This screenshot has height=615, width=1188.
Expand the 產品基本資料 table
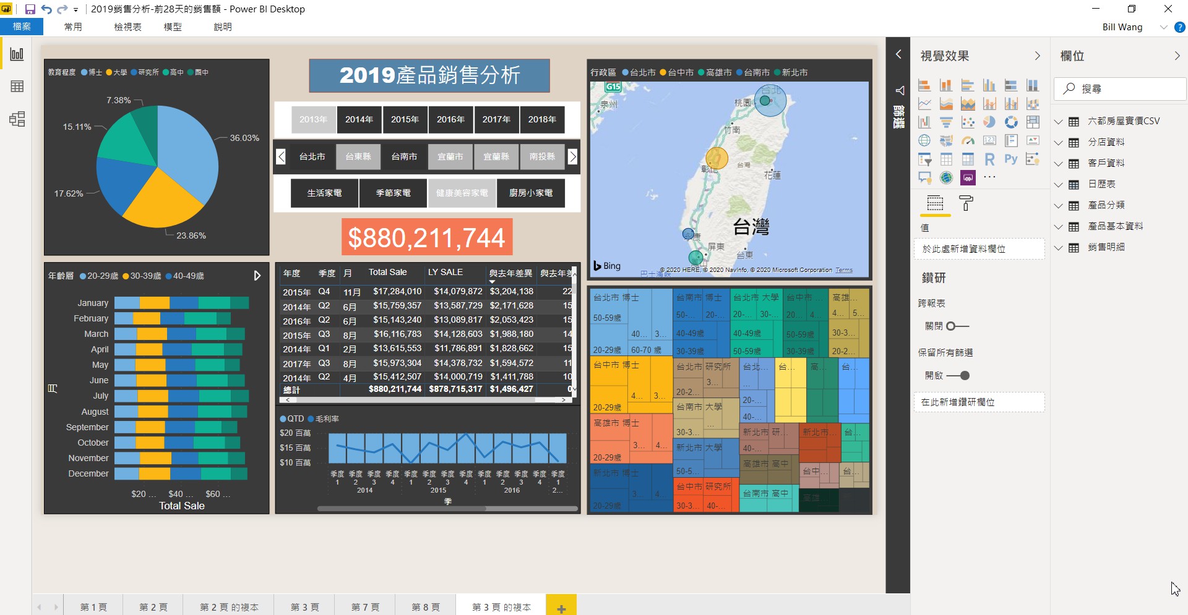click(1059, 226)
